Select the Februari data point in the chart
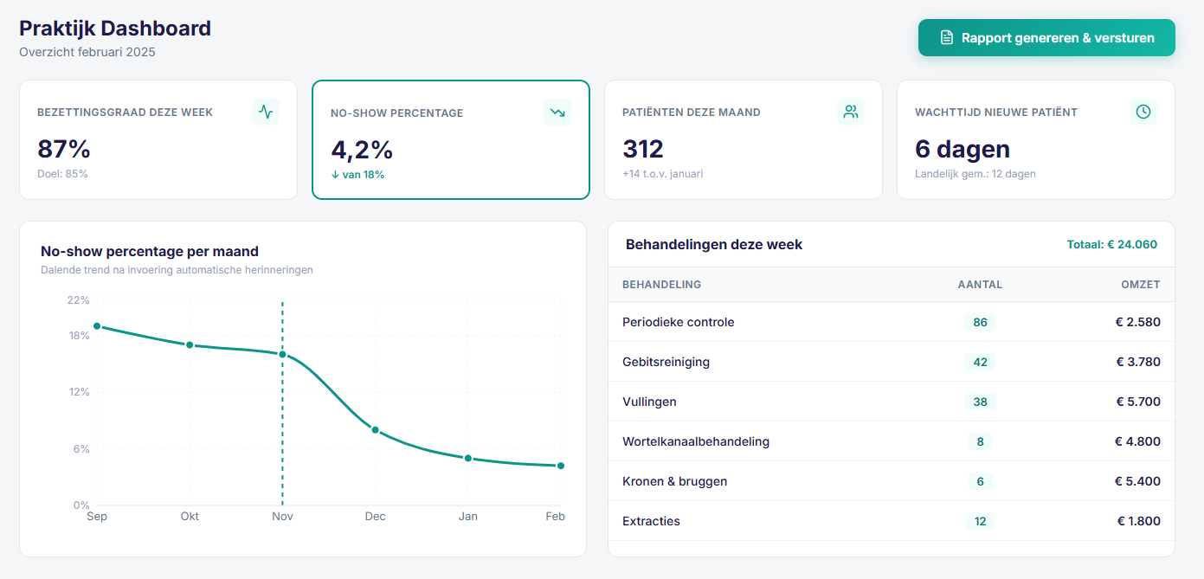1204x579 pixels. (x=561, y=465)
